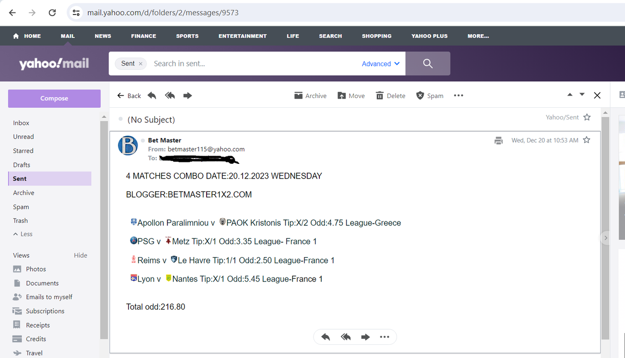Reload the current browser page
This screenshot has width=625, height=358.
coord(52,13)
